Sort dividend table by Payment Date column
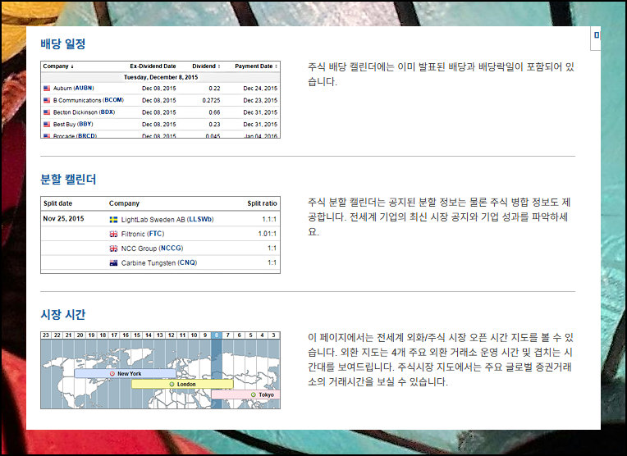This screenshot has height=456, width=627. click(256, 66)
